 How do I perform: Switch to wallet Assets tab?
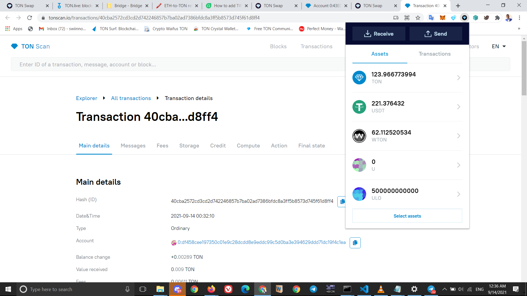point(380,54)
